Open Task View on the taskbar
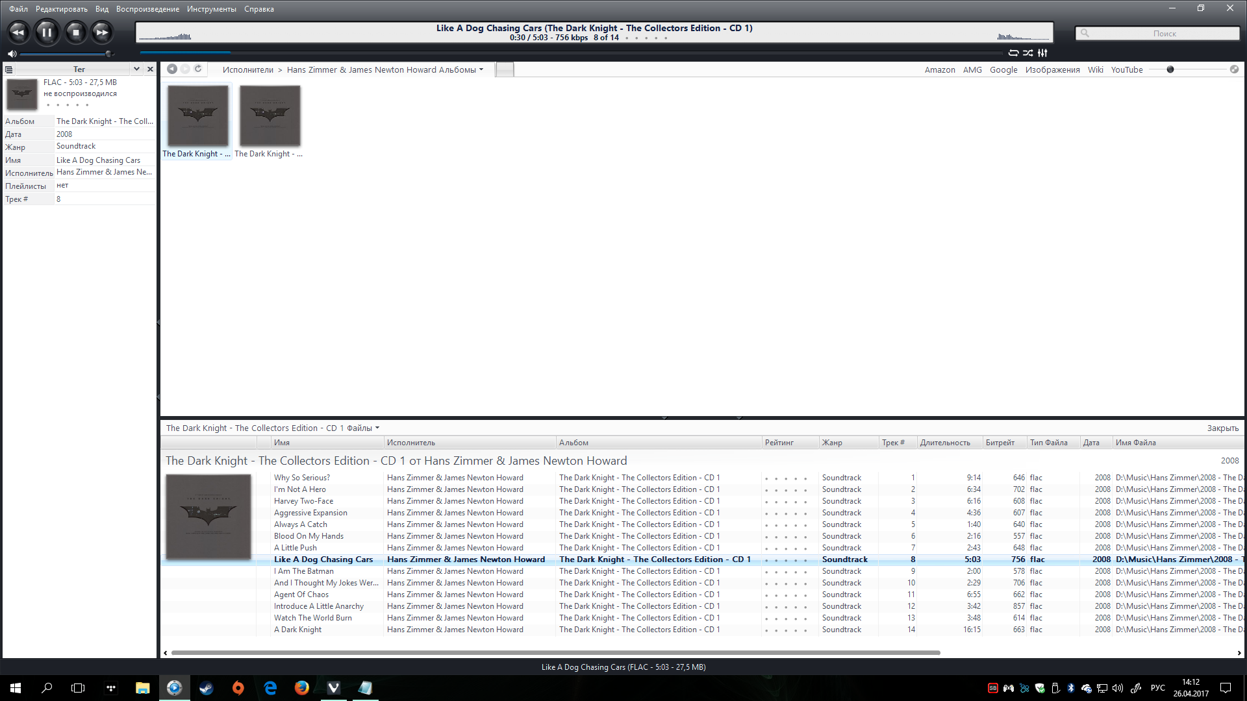The width and height of the screenshot is (1247, 701). (x=78, y=688)
